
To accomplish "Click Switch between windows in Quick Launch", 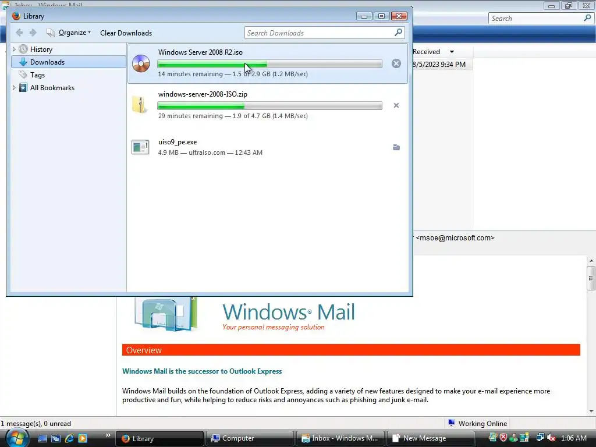I will coord(56,438).
